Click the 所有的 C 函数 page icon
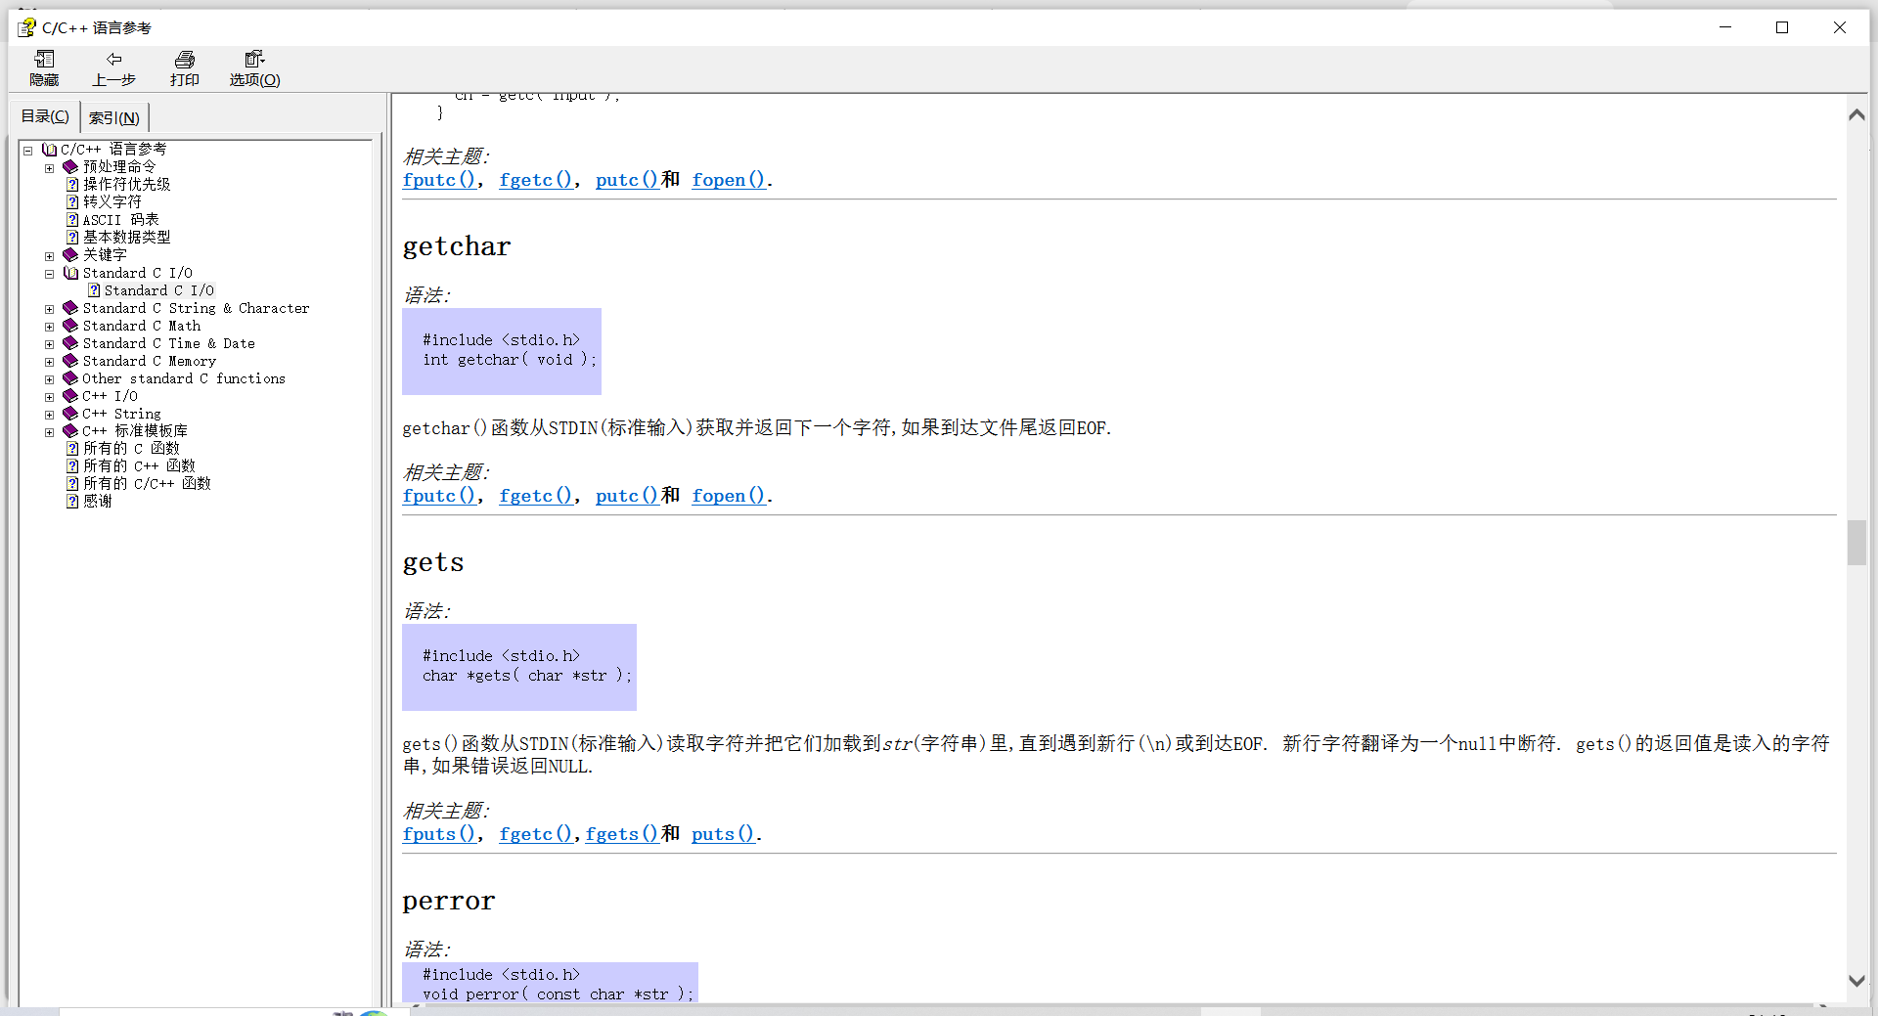 coord(72,449)
